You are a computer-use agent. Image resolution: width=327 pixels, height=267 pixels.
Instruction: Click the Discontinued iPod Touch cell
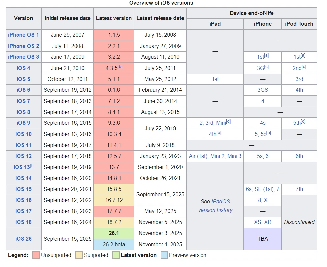coord(299,222)
